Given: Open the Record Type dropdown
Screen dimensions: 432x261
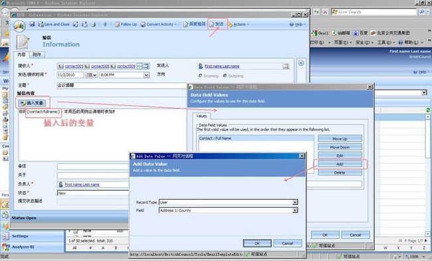Looking at the screenshot, I should tap(295, 203).
